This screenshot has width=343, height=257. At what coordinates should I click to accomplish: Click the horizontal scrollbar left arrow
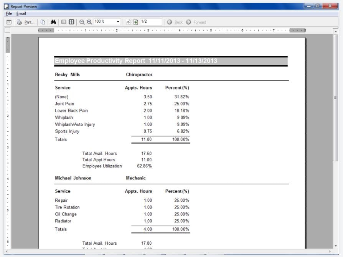(x=7, y=251)
